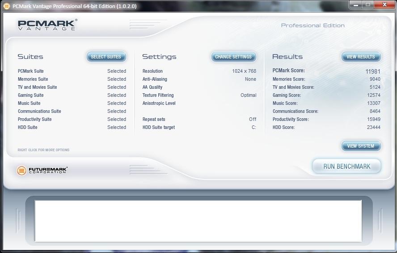Click the Futuremark Corporation logo
This screenshot has width=397, height=253.
coord(42,170)
